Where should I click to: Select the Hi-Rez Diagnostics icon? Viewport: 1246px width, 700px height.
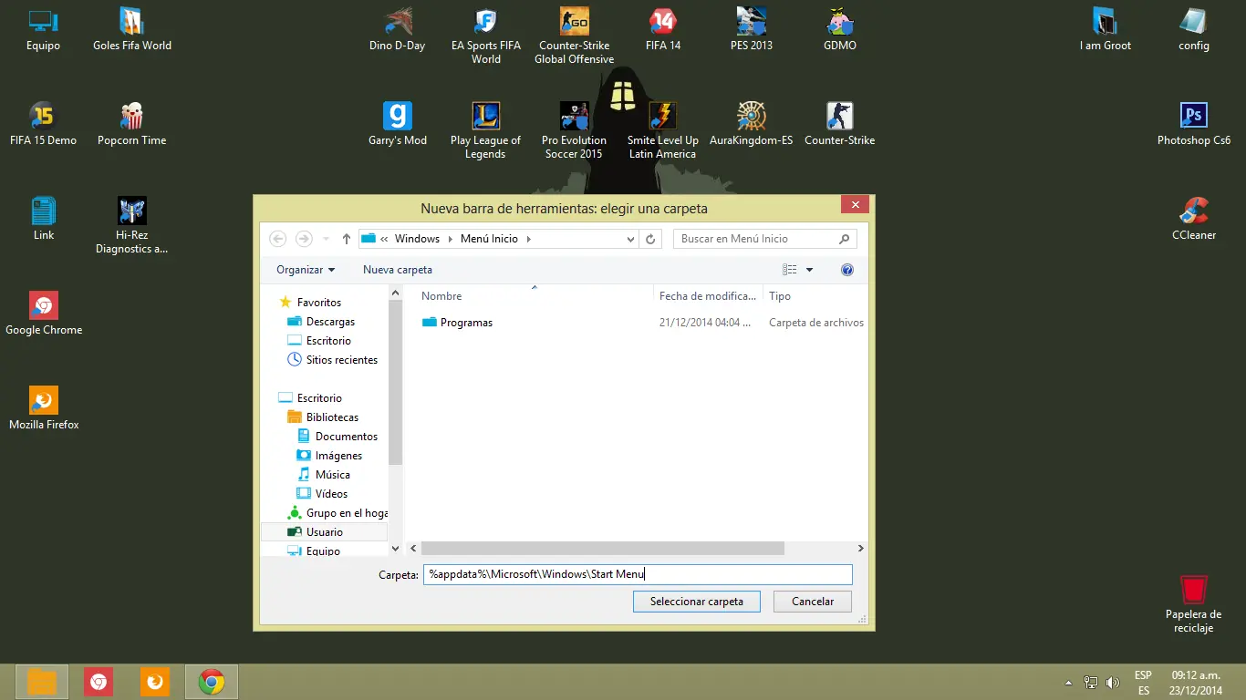point(132,226)
